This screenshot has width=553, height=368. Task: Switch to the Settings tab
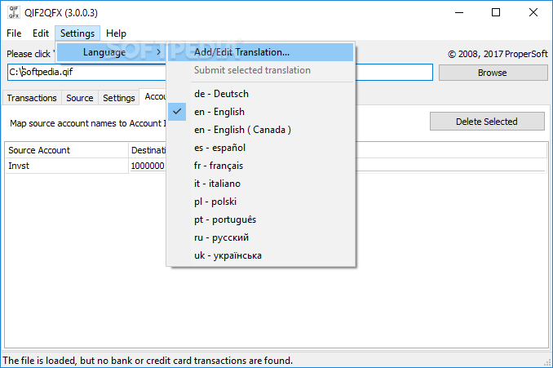click(x=119, y=98)
